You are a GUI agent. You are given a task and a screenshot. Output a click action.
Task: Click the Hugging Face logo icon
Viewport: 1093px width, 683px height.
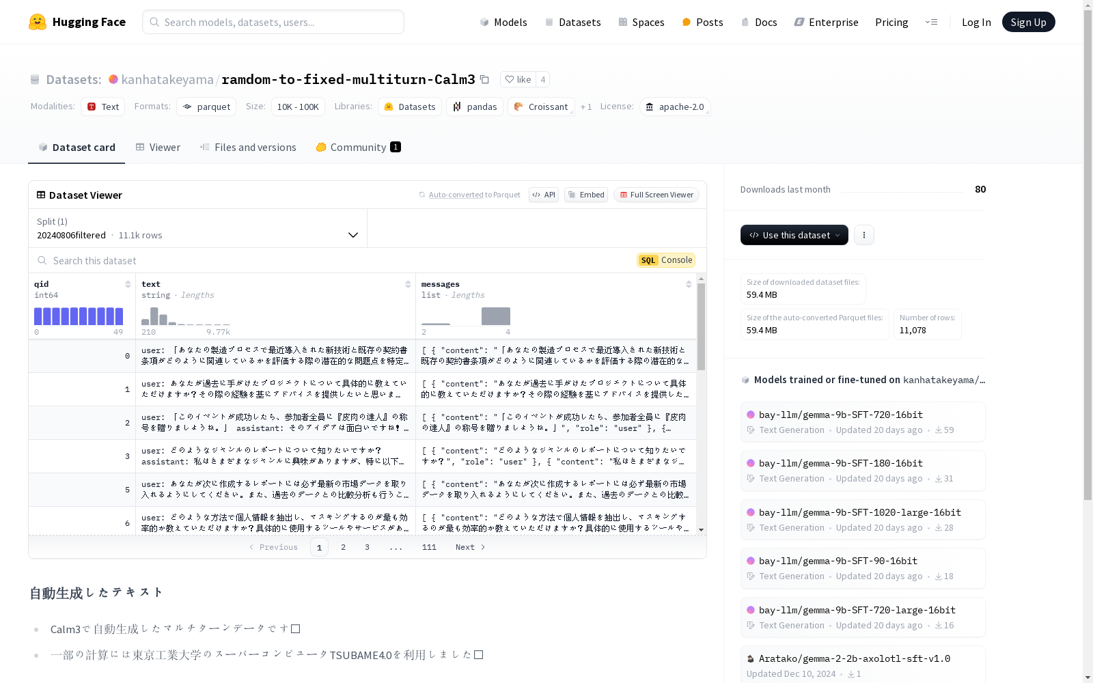[x=38, y=22]
